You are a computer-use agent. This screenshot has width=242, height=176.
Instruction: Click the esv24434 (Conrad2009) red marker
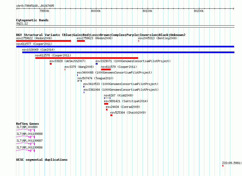coord(107,110)
